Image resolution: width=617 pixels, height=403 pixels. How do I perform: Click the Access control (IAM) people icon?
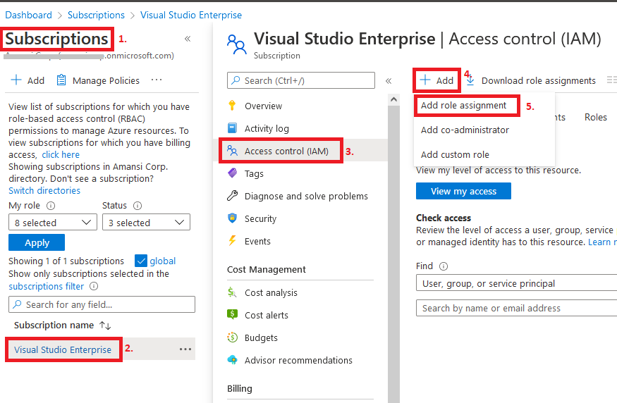232,151
